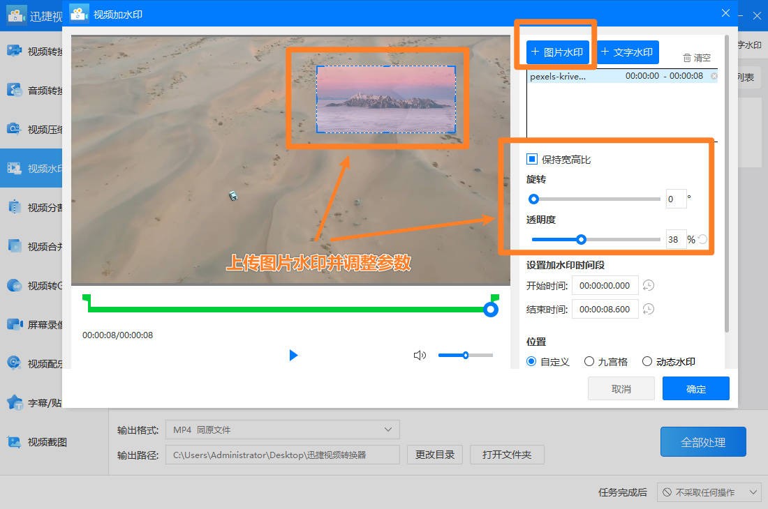
Task: Open the clock picker beside 开始时间
Action: coord(649,285)
